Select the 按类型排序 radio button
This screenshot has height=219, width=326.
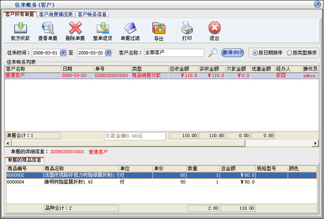point(289,53)
